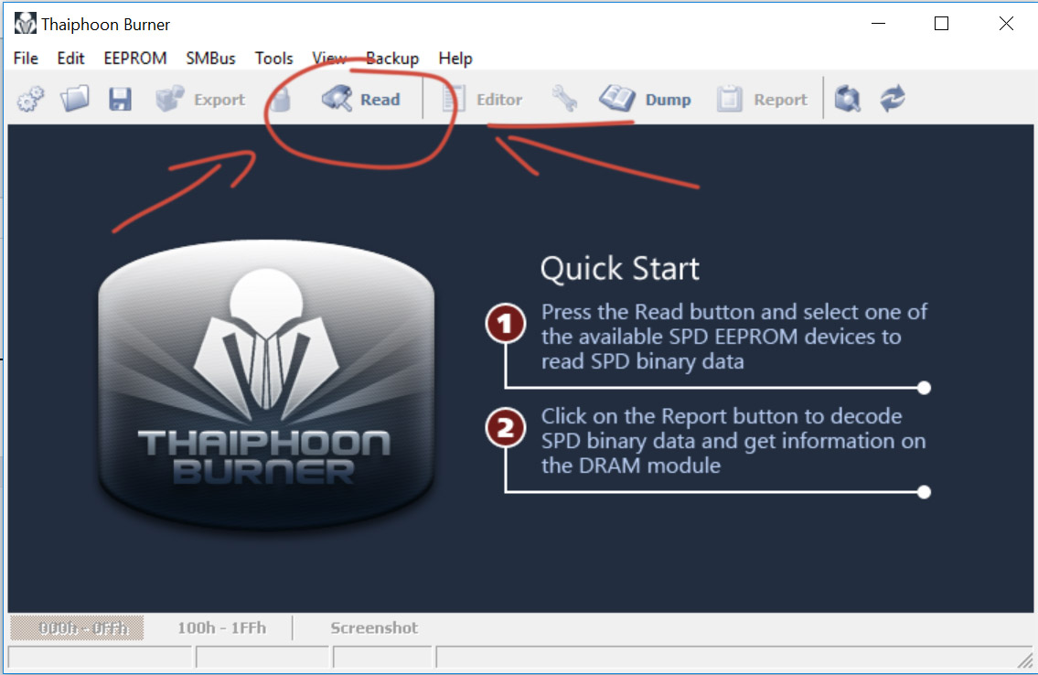
Task: Maximize the Thaiphoon Burner window
Action: (x=941, y=24)
